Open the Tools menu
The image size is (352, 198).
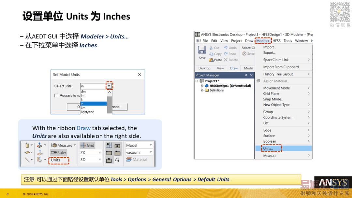pos(287,41)
